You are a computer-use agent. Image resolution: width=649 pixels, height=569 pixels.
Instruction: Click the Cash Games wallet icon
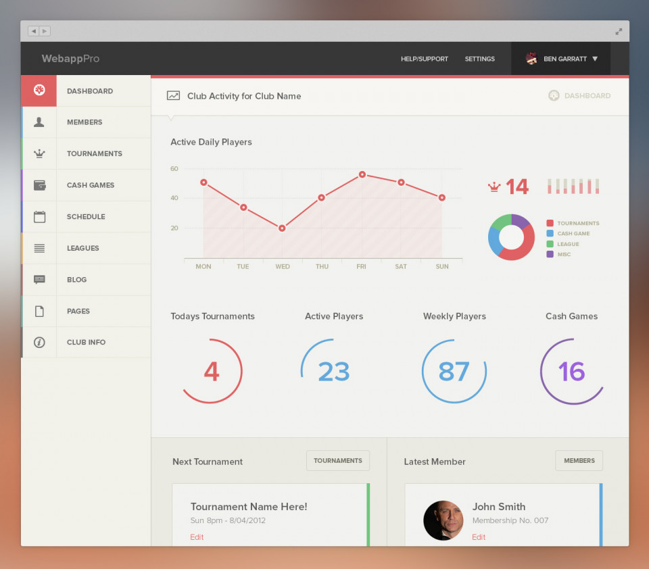[39, 185]
